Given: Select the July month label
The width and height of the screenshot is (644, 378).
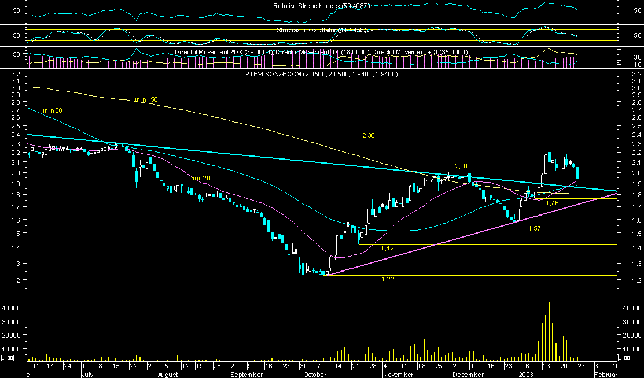Looking at the screenshot, I should point(87,375).
